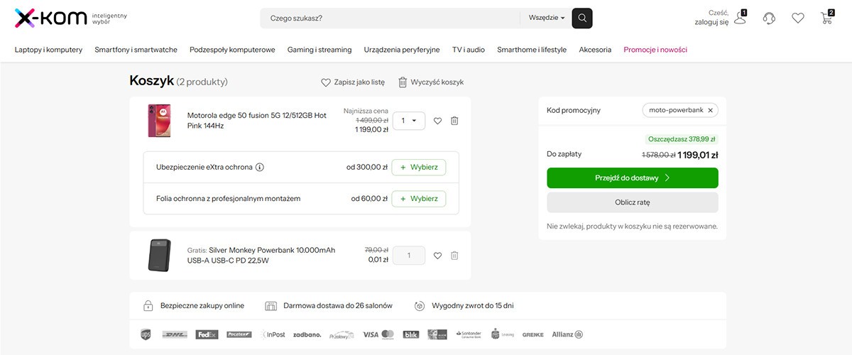Open Silver Monkey Powerbank product link
The height and width of the screenshot is (355, 852).
point(261,256)
